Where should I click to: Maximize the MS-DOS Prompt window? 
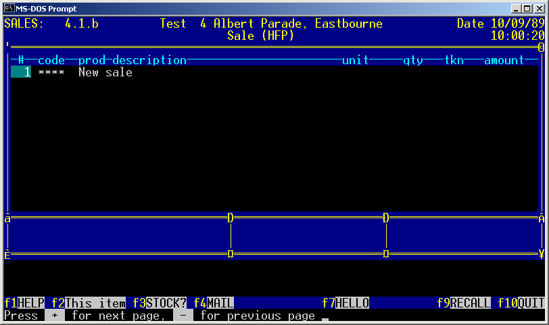coord(528,8)
